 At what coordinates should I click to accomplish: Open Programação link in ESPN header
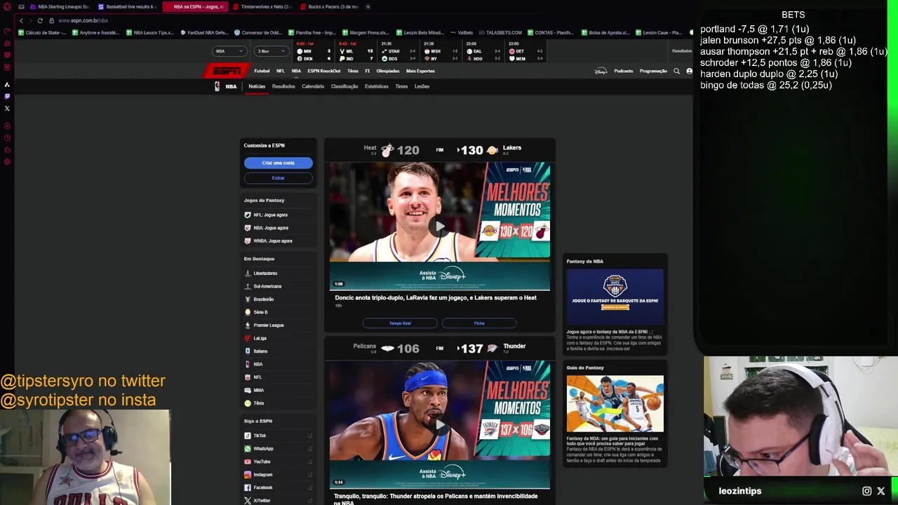coord(653,71)
